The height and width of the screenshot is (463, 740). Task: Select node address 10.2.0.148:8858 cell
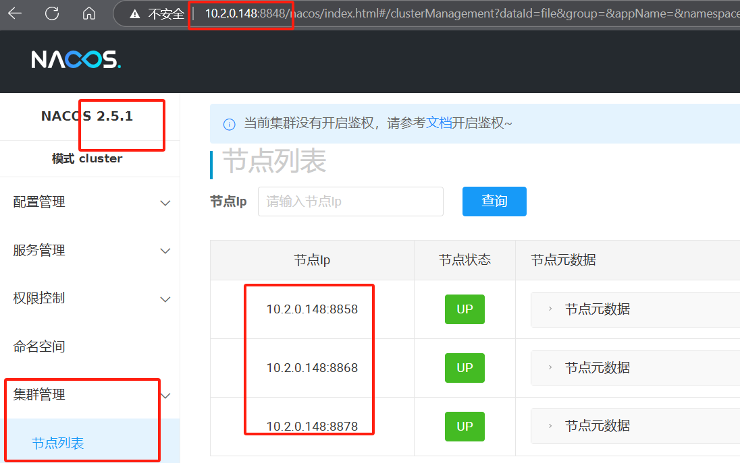tap(312, 309)
